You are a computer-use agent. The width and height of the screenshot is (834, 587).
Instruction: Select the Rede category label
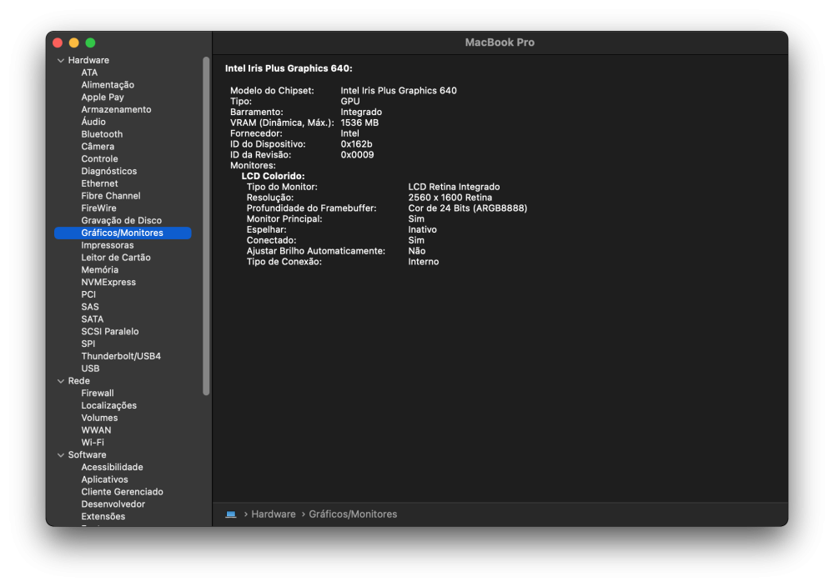point(78,381)
